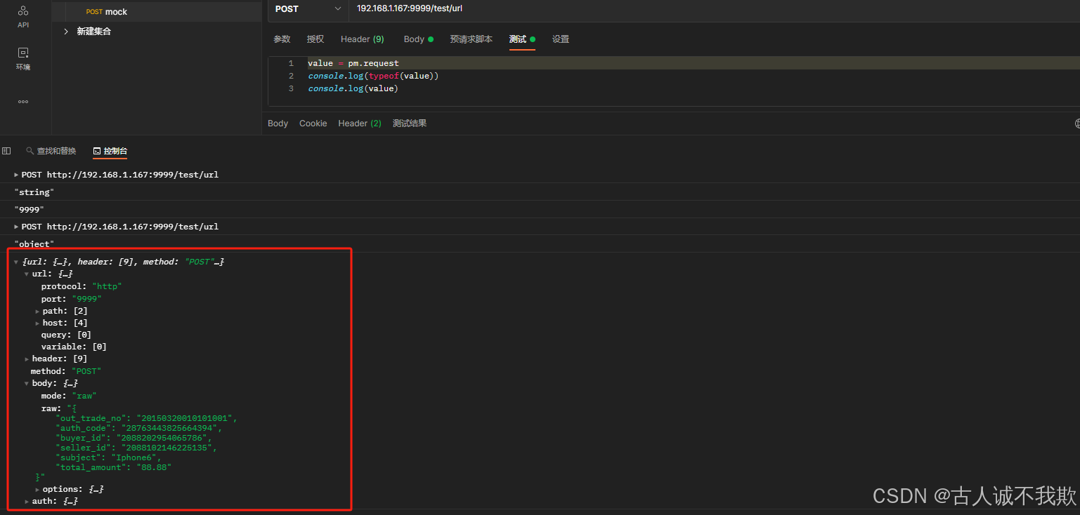The width and height of the screenshot is (1080, 515).
Task: Open the 设置 tab
Action: 561,39
